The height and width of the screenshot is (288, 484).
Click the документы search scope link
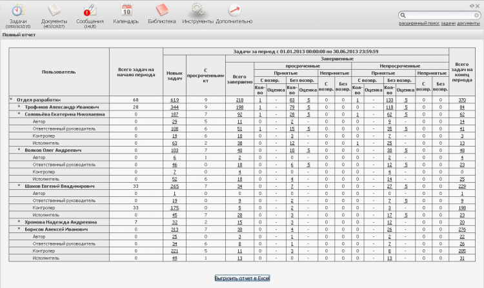(x=469, y=23)
